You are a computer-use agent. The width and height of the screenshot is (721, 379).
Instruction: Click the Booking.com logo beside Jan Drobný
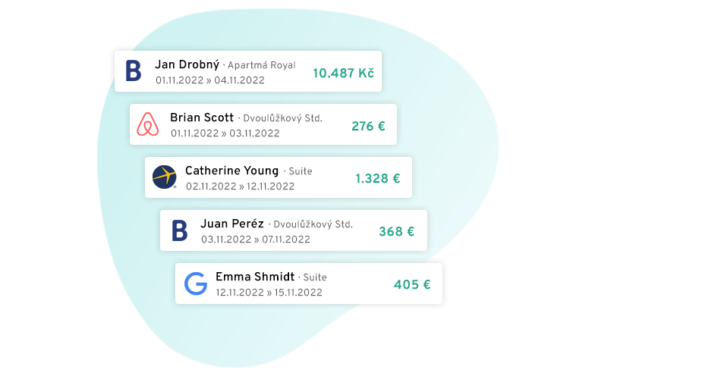(x=134, y=71)
